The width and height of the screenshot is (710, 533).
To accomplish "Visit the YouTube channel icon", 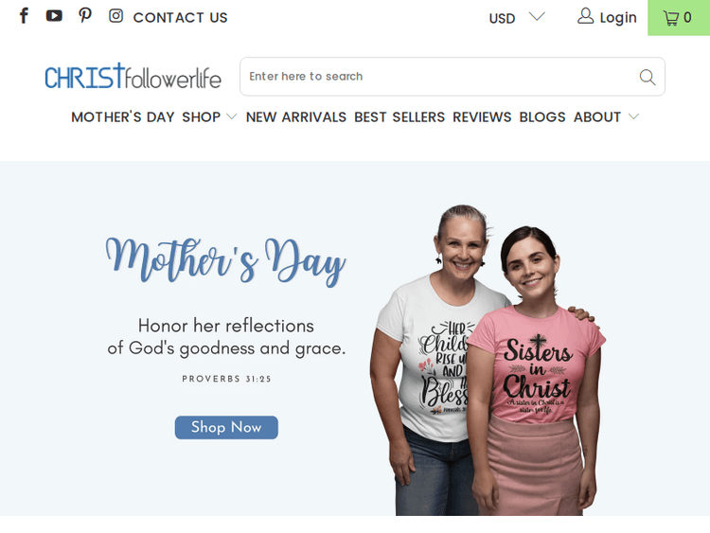I will (54, 16).
